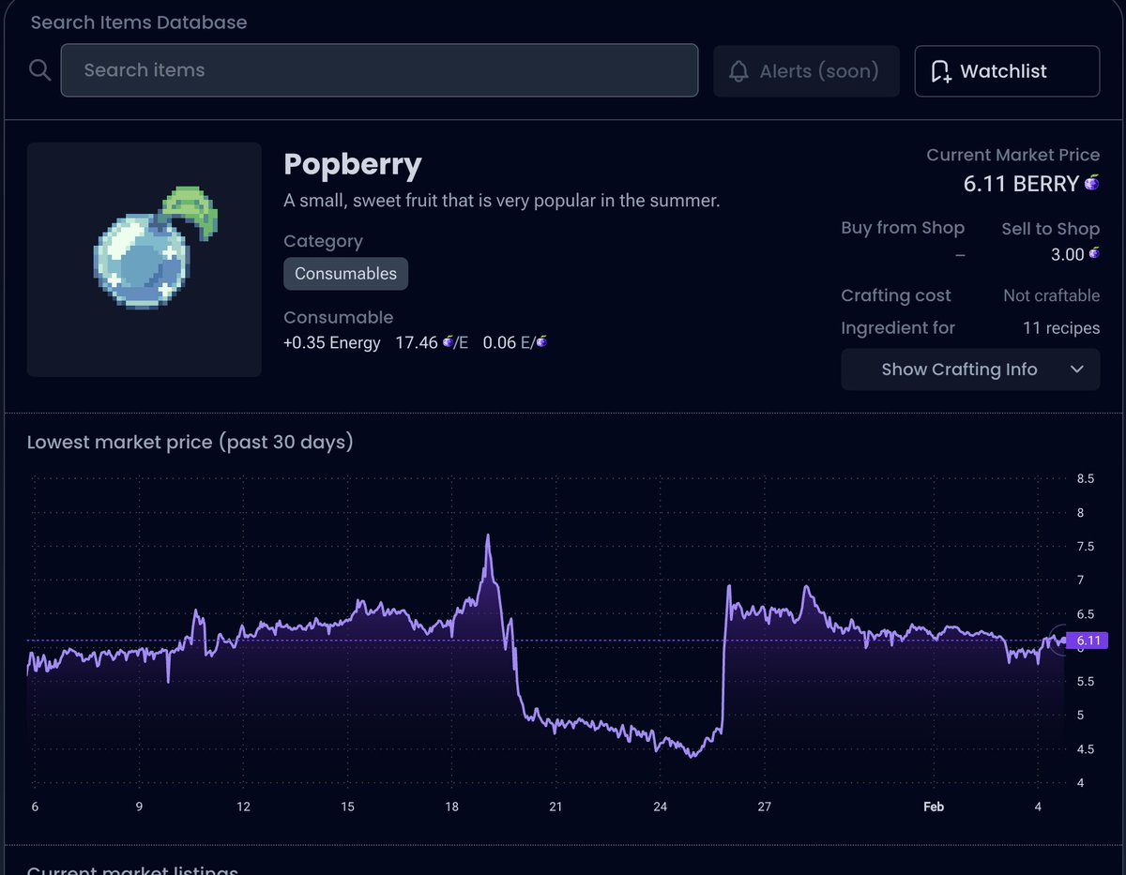Click the 0.06 E per berry value

515,343
